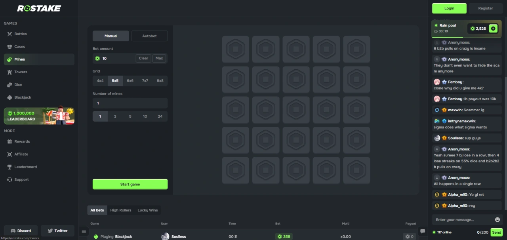Click the Start game button
This screenshot has width=507, height=240.
(130, 184)
